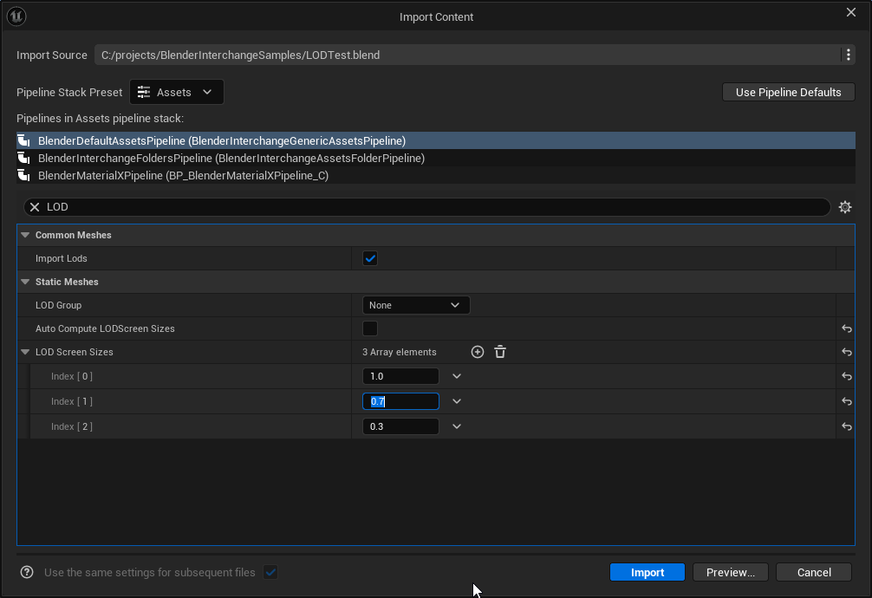Reset Auto Compute LODScreen Sizes to default
This screenshot has height=598, width=872.
coord(846,329)
